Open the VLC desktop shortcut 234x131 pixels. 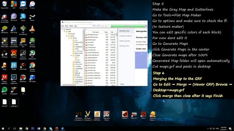pos(32,29)
